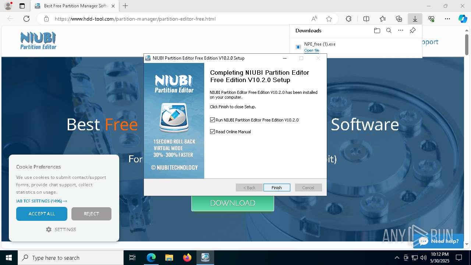Viewport: 471px width, 265px height.
Task: Refresh the page
Action: coord(26,19)
